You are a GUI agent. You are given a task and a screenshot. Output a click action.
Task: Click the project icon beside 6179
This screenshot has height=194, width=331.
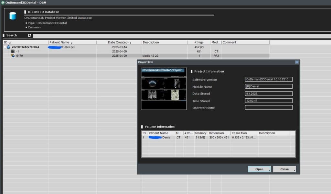point(13,55)
